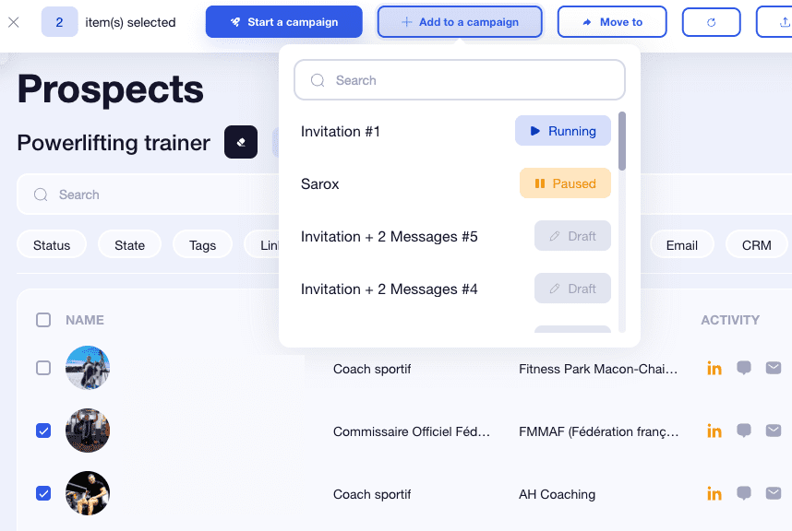Image resolution: width=792 pixels, height=531 pixels.
Task: Click envelope icon for AH Coaching prospect
Action: 774,493
